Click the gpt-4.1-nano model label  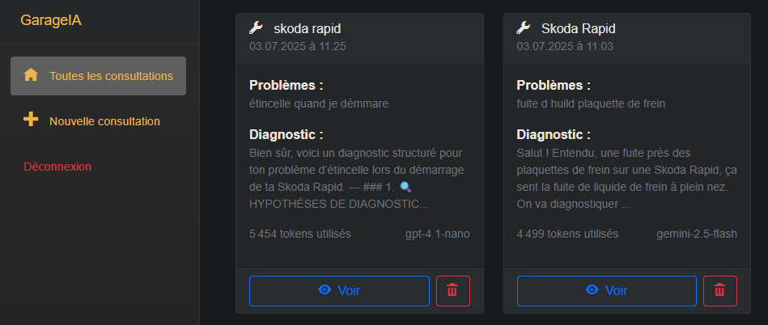tap(437, 234)
